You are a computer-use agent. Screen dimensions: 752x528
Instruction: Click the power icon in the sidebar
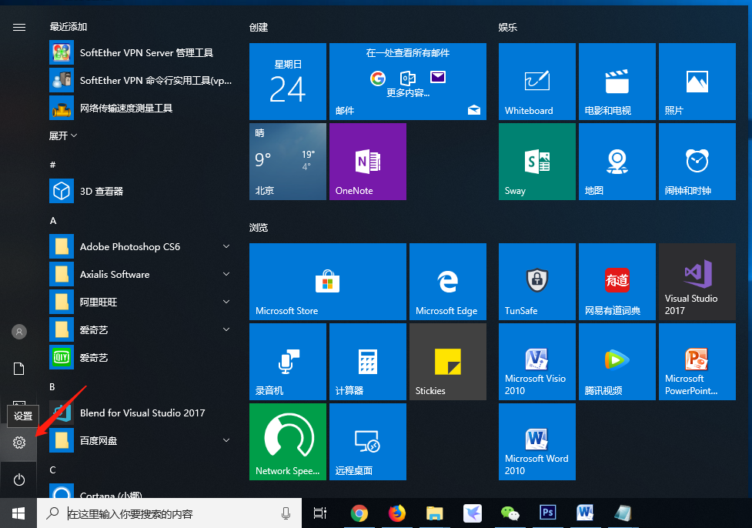point(18,480)
